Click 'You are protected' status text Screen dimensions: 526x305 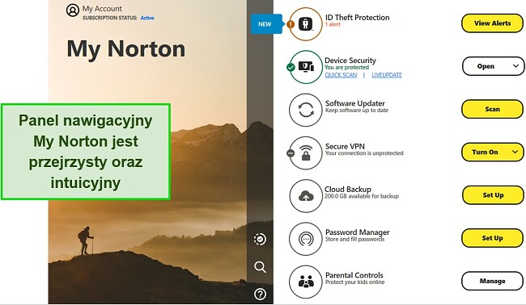pos(346,67)
